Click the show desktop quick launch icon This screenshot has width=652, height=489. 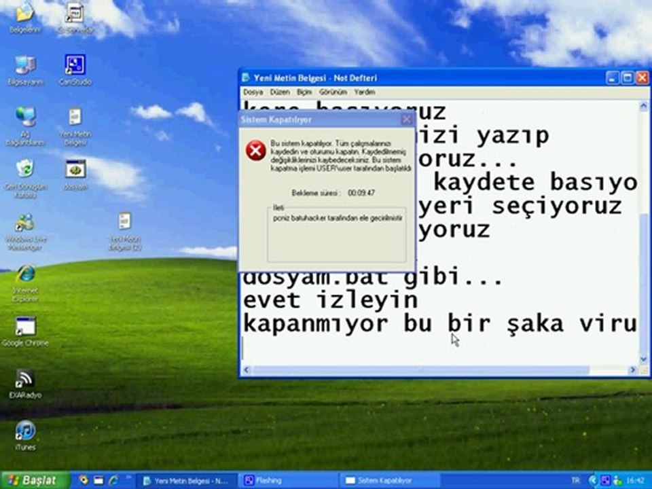(98, 481)
